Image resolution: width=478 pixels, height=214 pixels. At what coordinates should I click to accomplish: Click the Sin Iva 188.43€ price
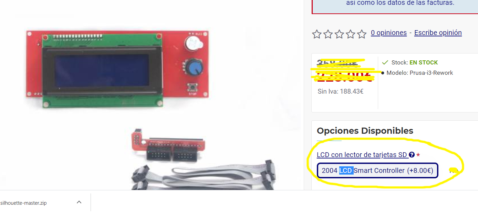[x=341, y=91]
